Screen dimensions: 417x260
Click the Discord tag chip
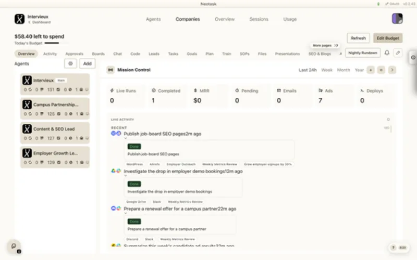(132, 239)
